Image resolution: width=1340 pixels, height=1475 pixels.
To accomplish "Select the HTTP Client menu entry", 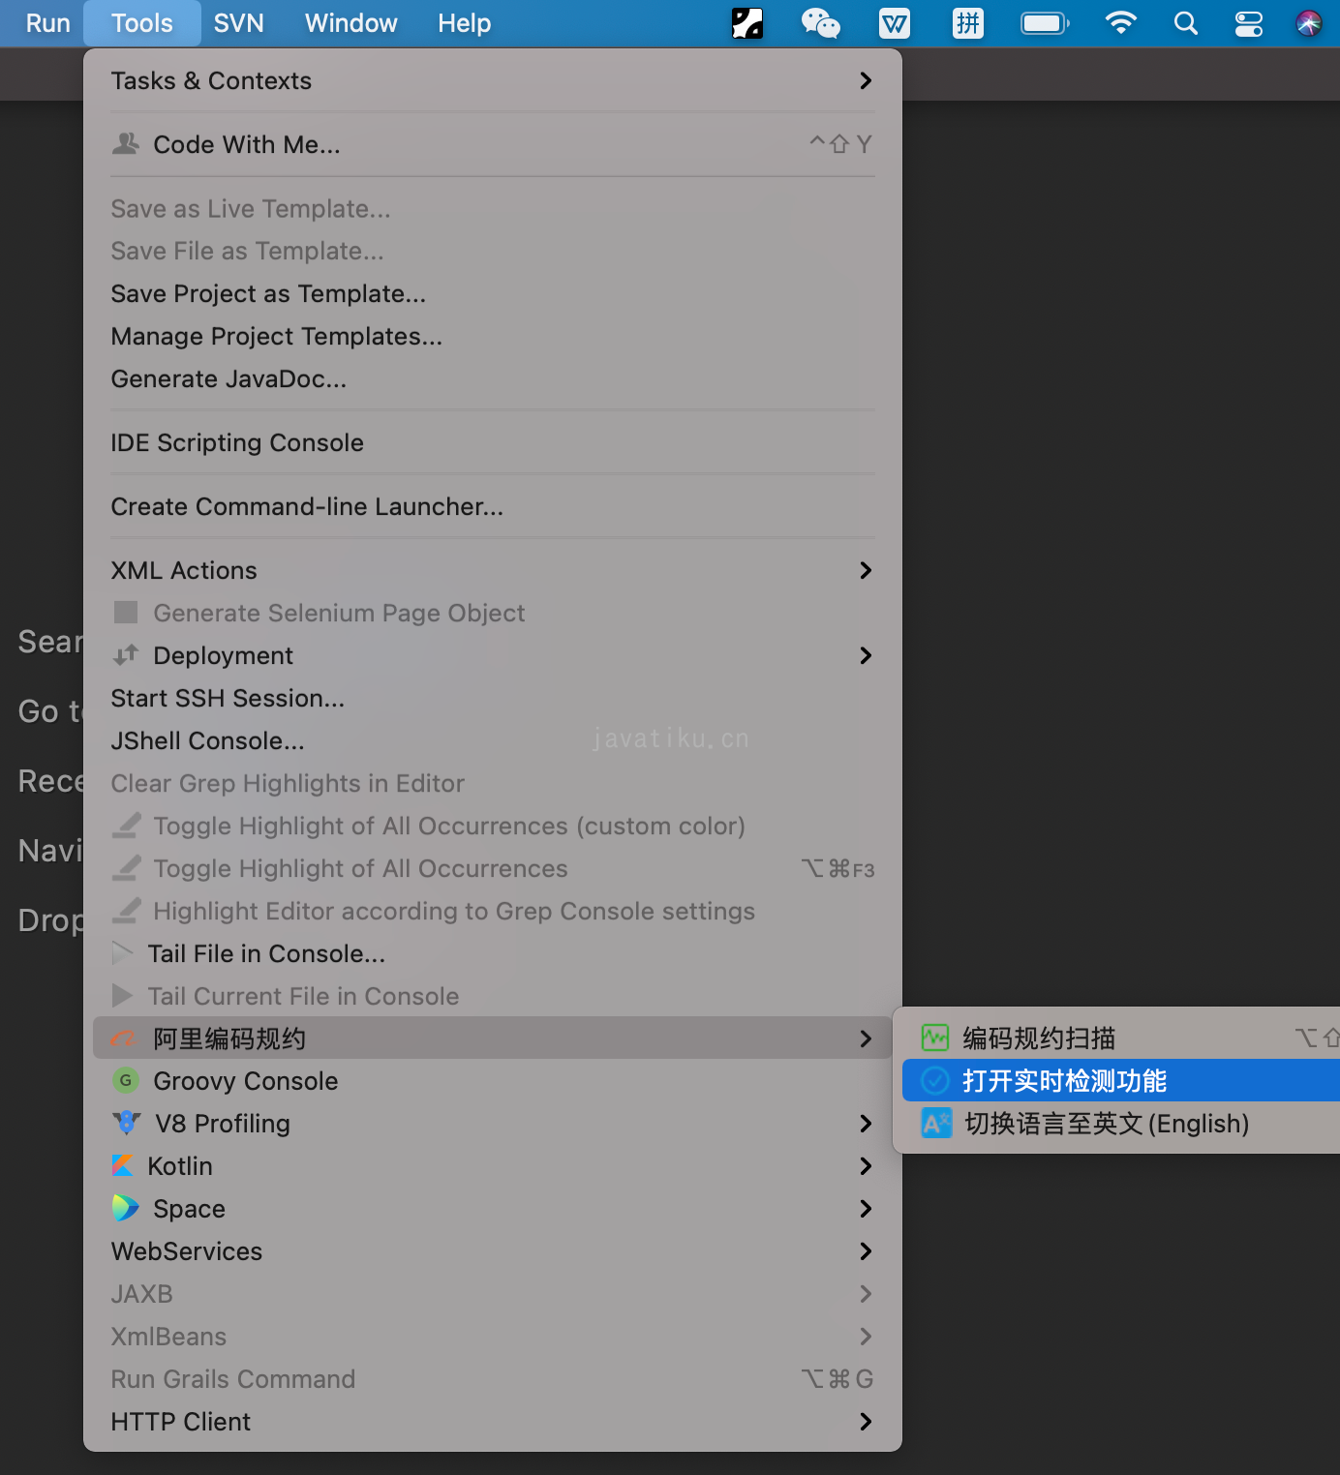I will pyautogui.click(x=493, y=1422).
